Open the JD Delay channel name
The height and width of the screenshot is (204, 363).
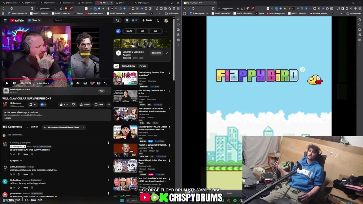(14, 103)
